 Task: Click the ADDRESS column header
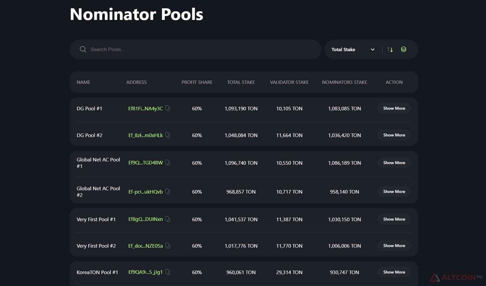(137, 82)
